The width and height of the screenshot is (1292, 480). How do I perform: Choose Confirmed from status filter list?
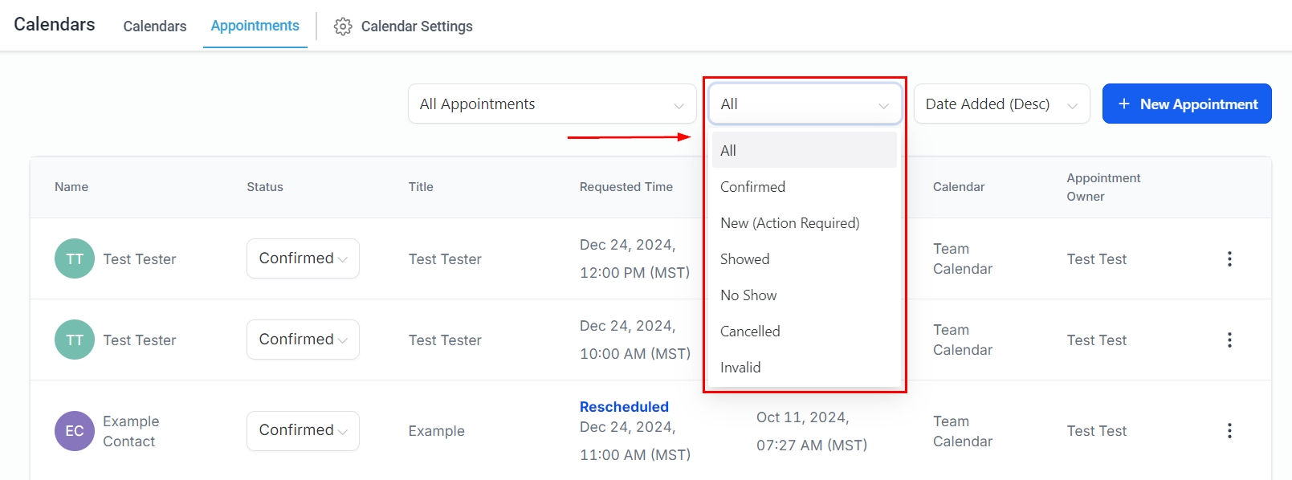point(752,187)
